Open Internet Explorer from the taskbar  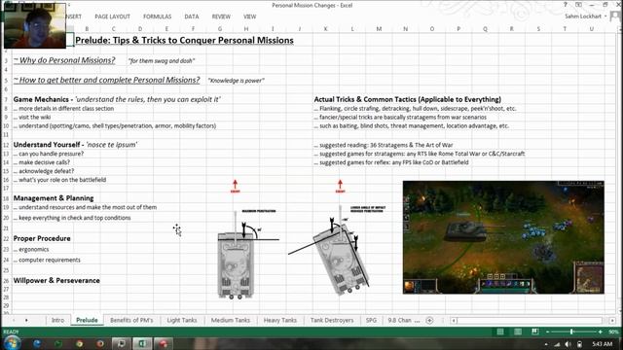pos(37,343)
